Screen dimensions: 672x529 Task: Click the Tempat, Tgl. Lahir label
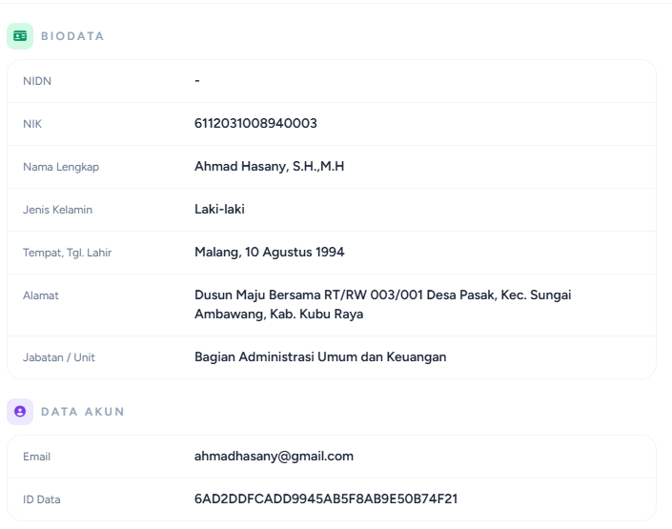point(68,253)
